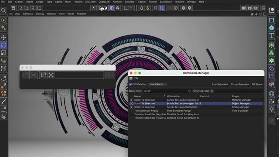This screenshot has width=279, height=157.
Task: Open the Simulate menu
Action: click(x=129, y=2)
